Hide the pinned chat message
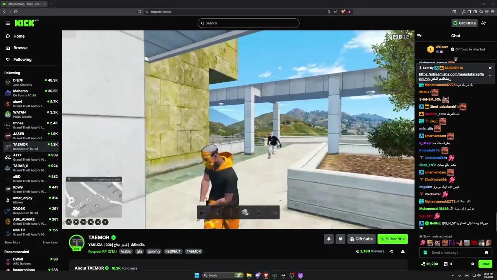The width and height of the screenshot is (497, 280). [490, 68]
